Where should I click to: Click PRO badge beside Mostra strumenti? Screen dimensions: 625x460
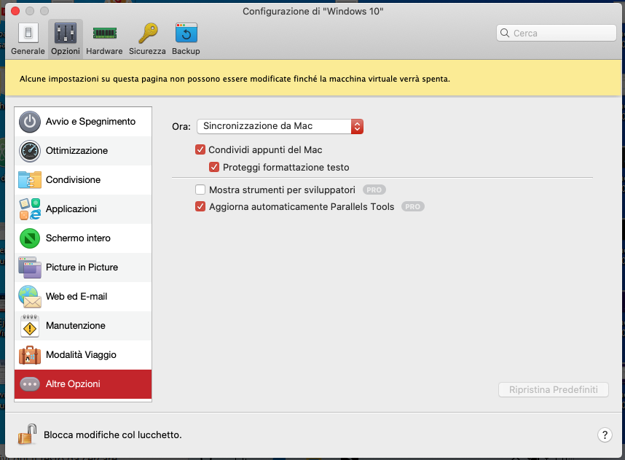374,190
